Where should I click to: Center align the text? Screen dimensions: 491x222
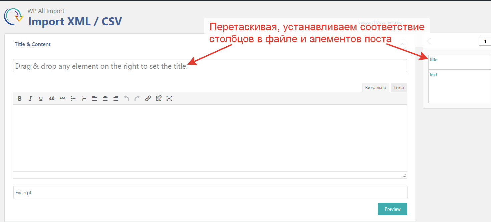click(x=105, y=98)
